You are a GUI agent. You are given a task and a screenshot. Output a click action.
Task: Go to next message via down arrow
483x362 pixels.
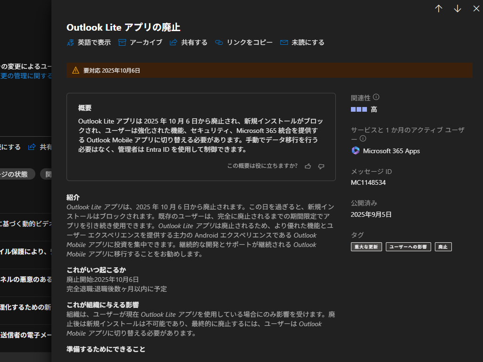coord(457,8)
